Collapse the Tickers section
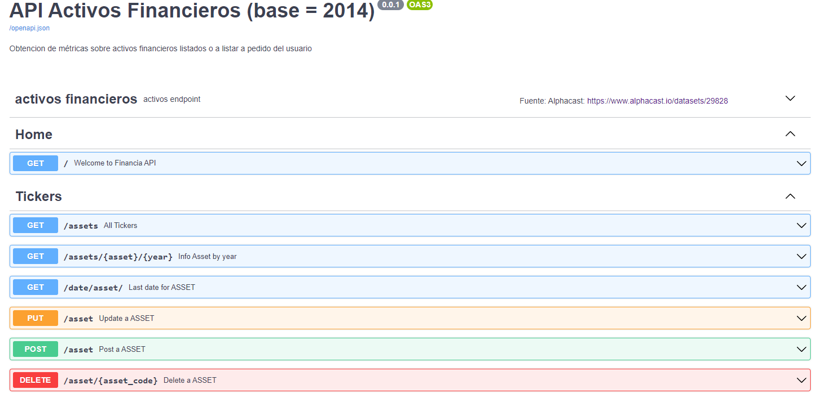 point(790,196)
